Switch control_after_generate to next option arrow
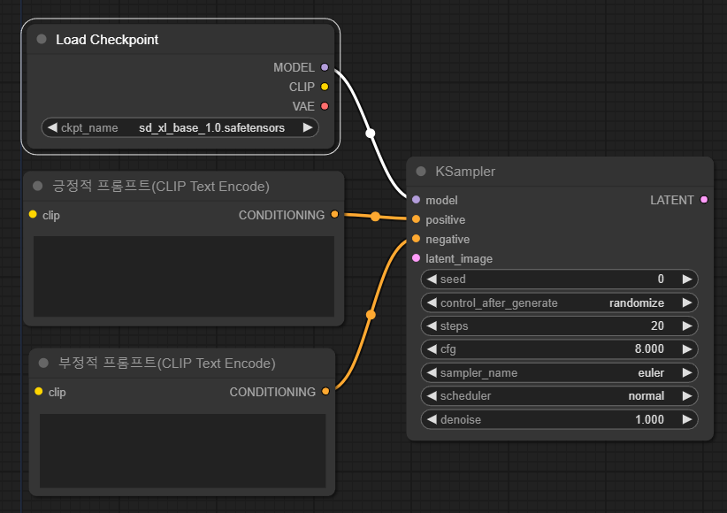Viewport: 727px width, 513px height. [x=687, y=302]
